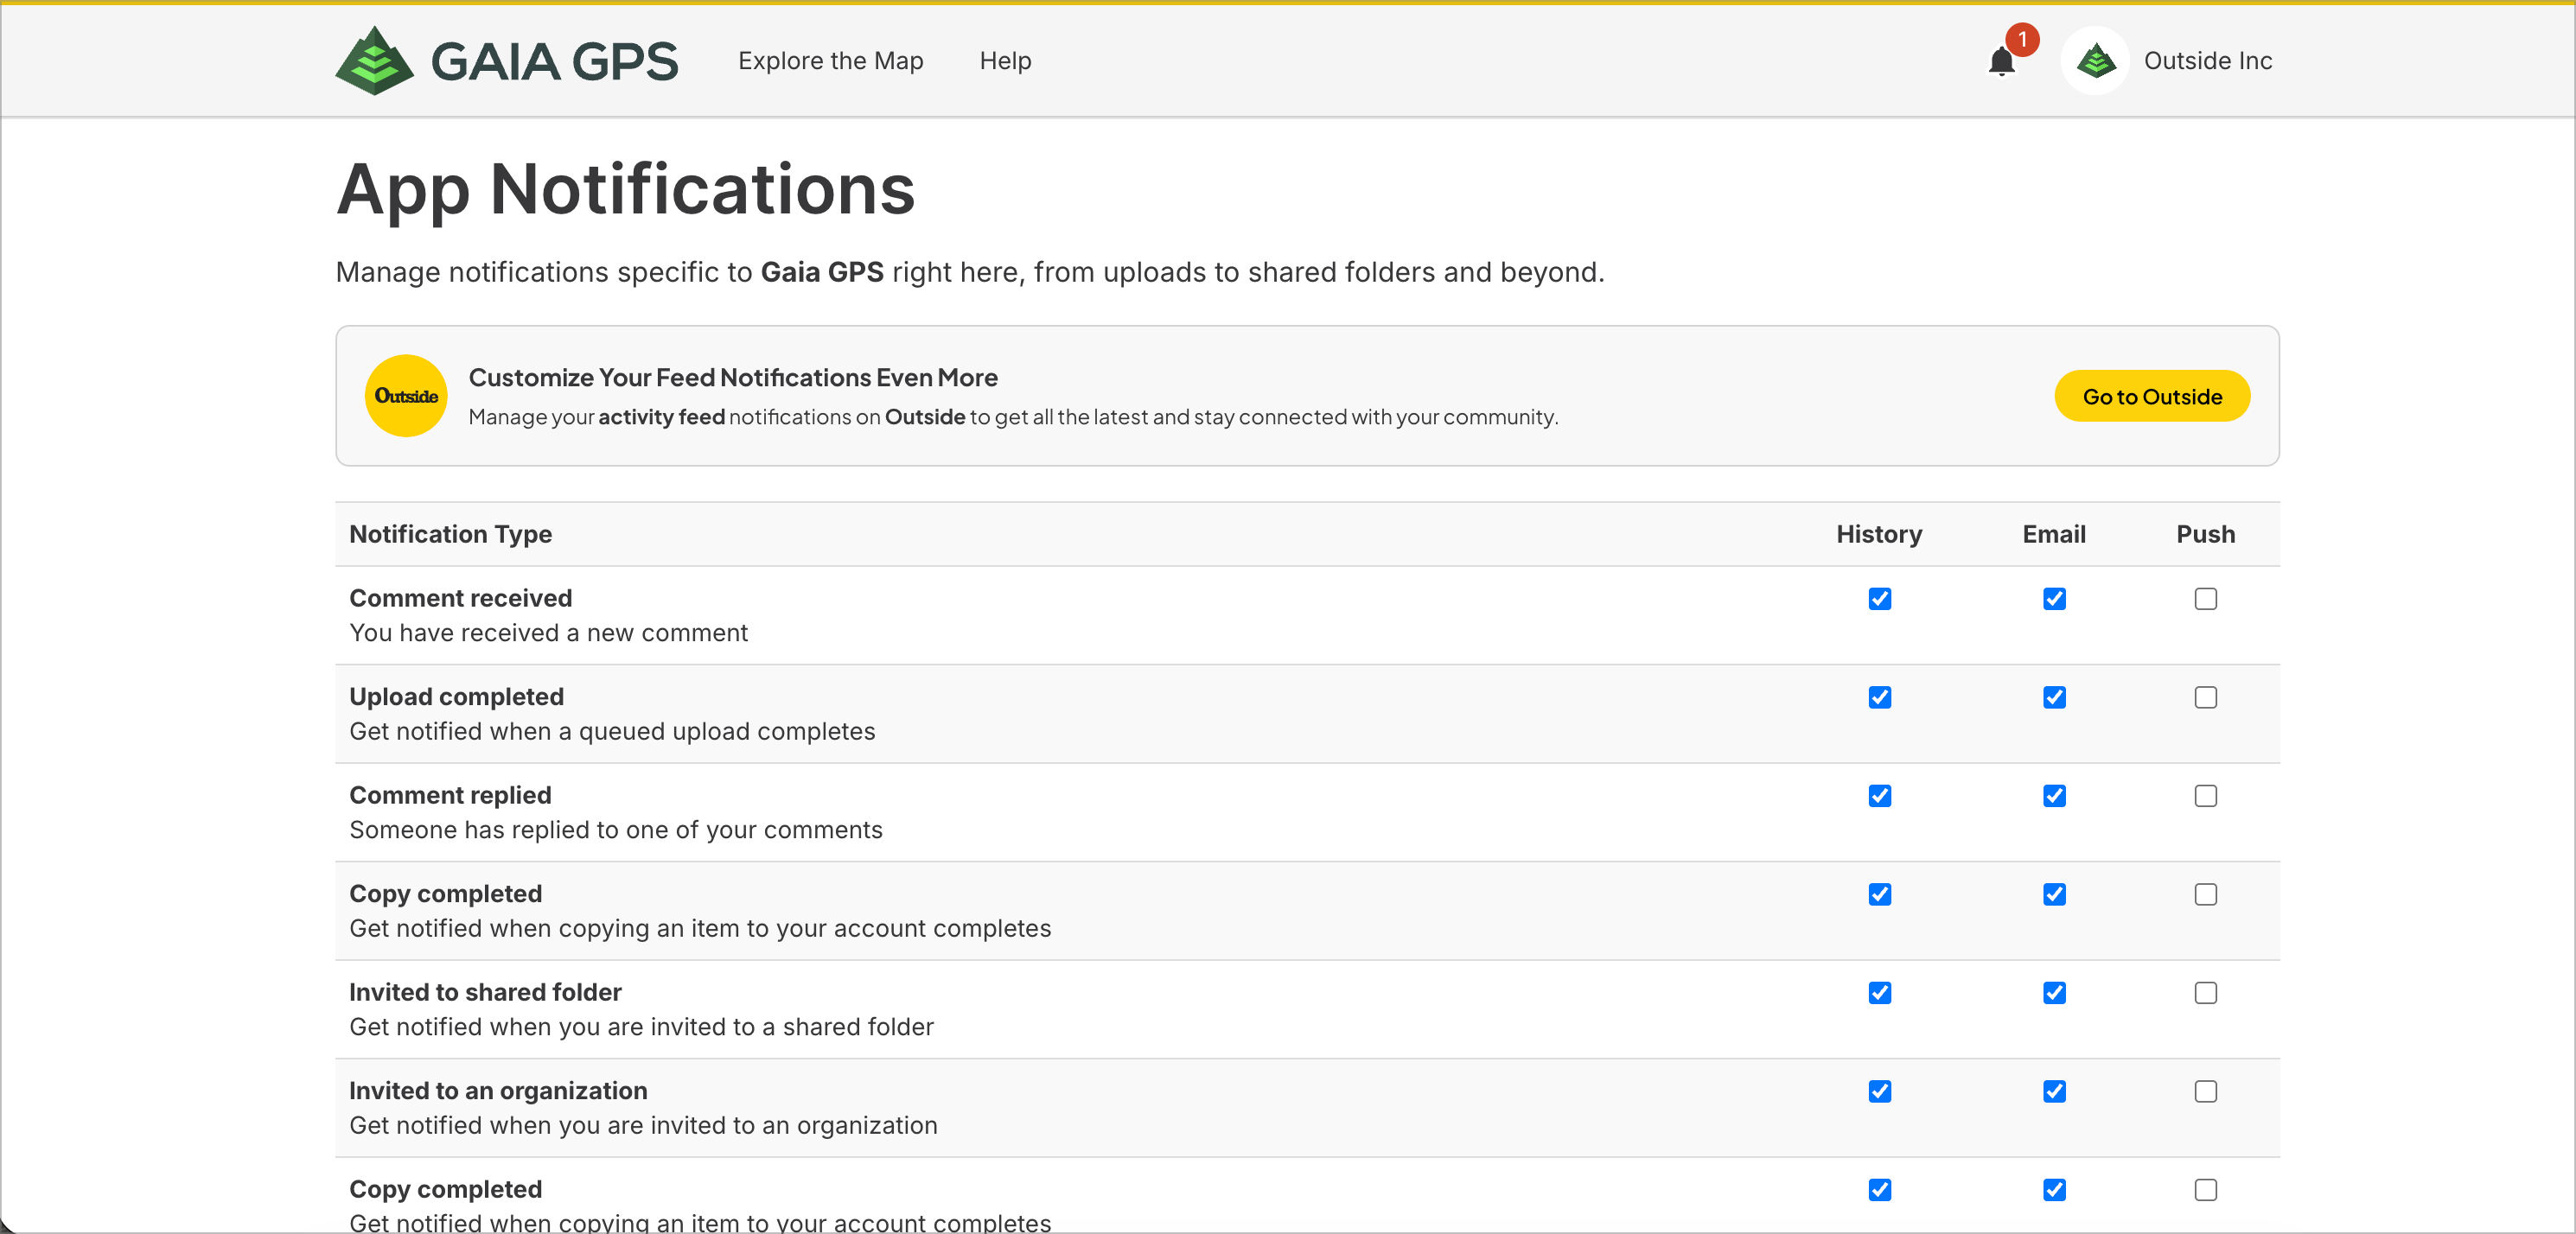2576x1234 pixels.
Task: Open the Help menu item
Action: pos(1005,61)
